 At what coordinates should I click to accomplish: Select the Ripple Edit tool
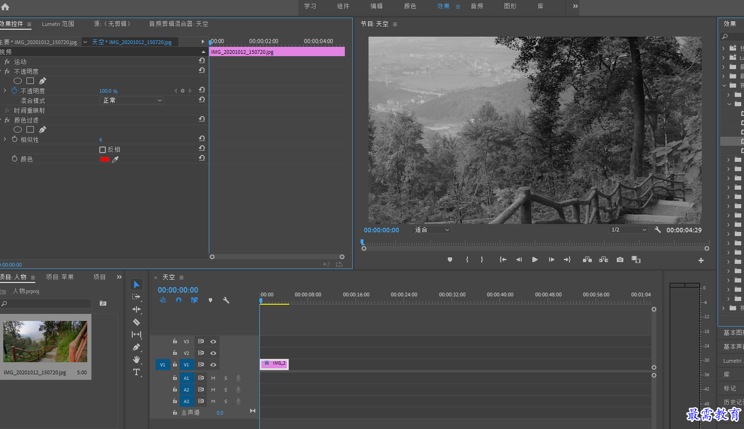136,309
